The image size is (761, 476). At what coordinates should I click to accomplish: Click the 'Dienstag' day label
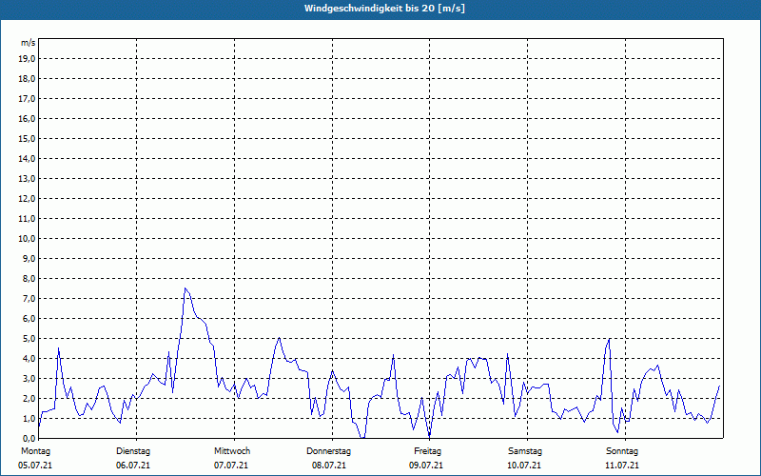(133, 451)
